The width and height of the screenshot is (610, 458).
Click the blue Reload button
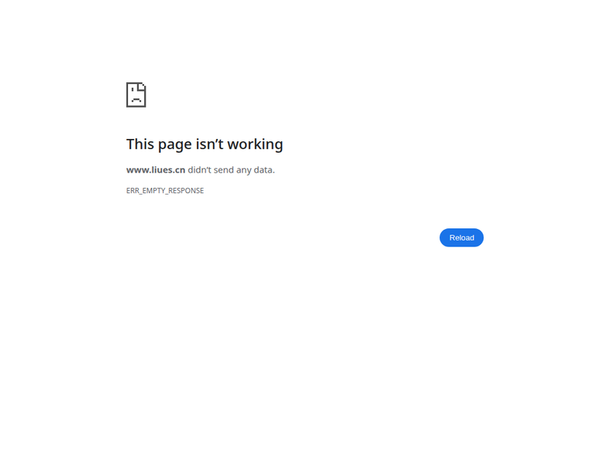coord(461,237)
